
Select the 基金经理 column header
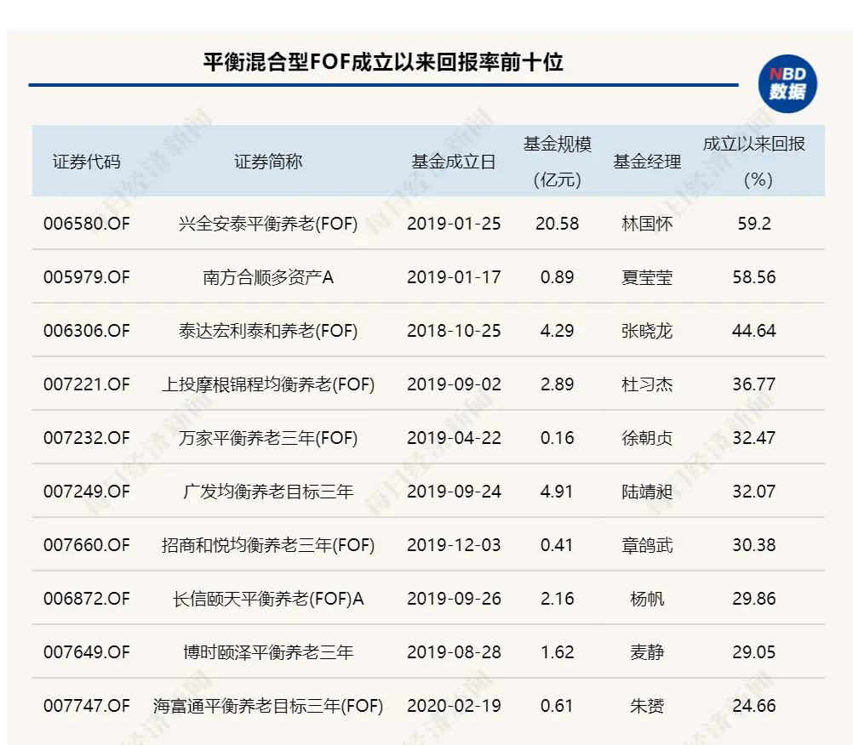647,162
